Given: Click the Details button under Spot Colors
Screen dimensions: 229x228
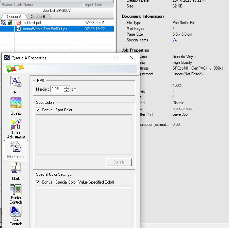Looking at the screenshot, I should (119, 162).
